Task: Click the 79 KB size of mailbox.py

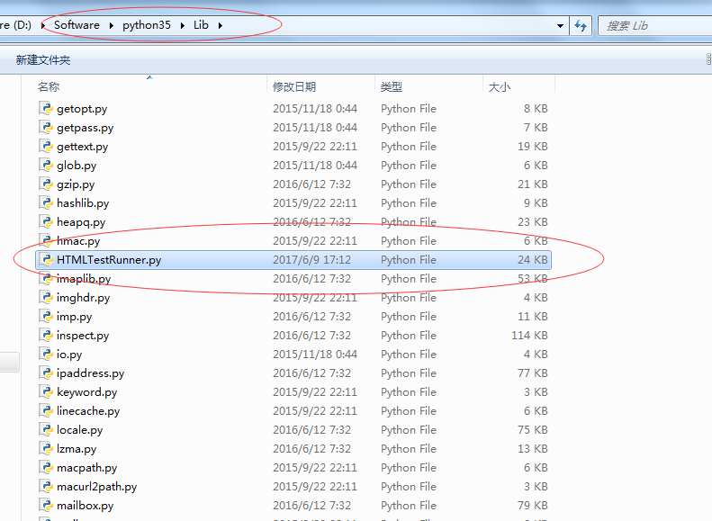Action: click(x=533, y=505)
